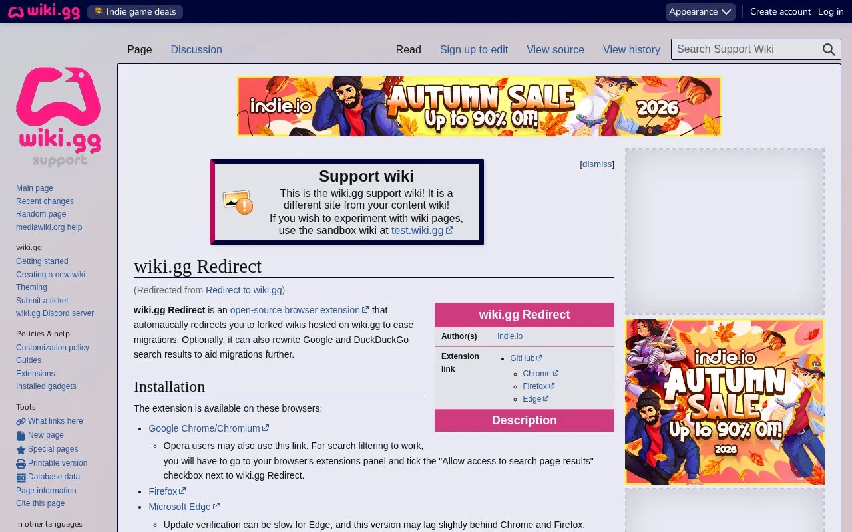Open wiki.gg Discord server link
852x532 pixels.
coord(55,313)
